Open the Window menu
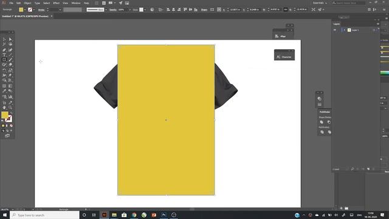Viewport: 389px width, 219px height. pyautogui.click(x=76, y=3)
